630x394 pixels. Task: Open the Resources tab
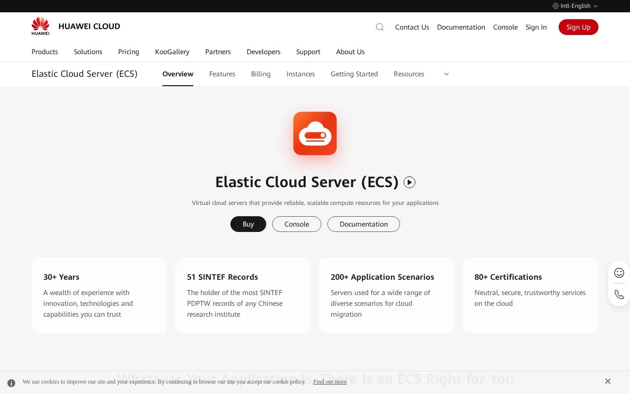pyautogui.click(x=409, y=74)
